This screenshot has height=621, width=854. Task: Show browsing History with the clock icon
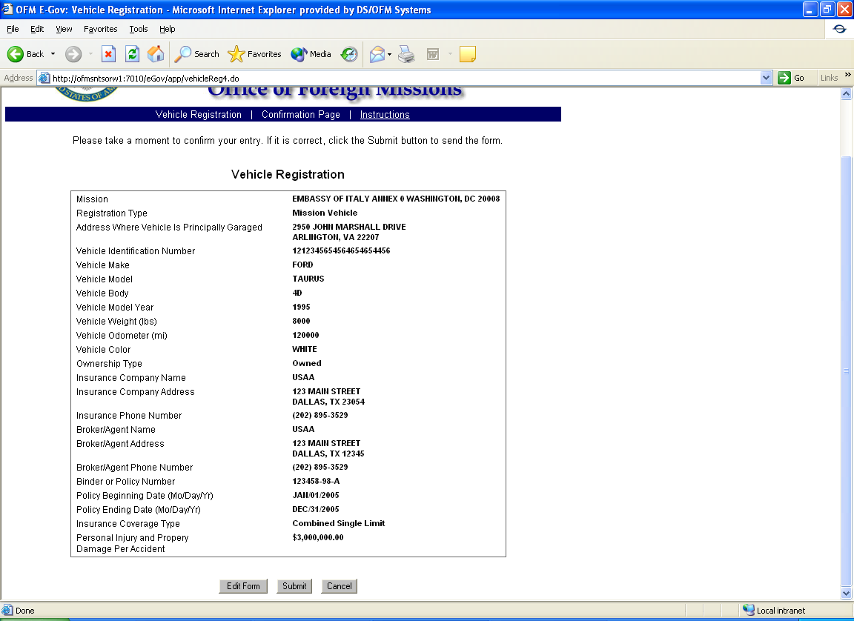[x=349, y=54]
